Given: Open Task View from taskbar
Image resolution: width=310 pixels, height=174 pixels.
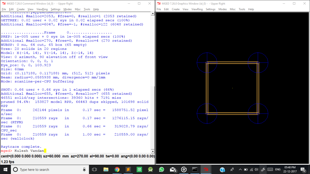Looking at the screenshot, I should pyautogui.click(x=95, y=169).
